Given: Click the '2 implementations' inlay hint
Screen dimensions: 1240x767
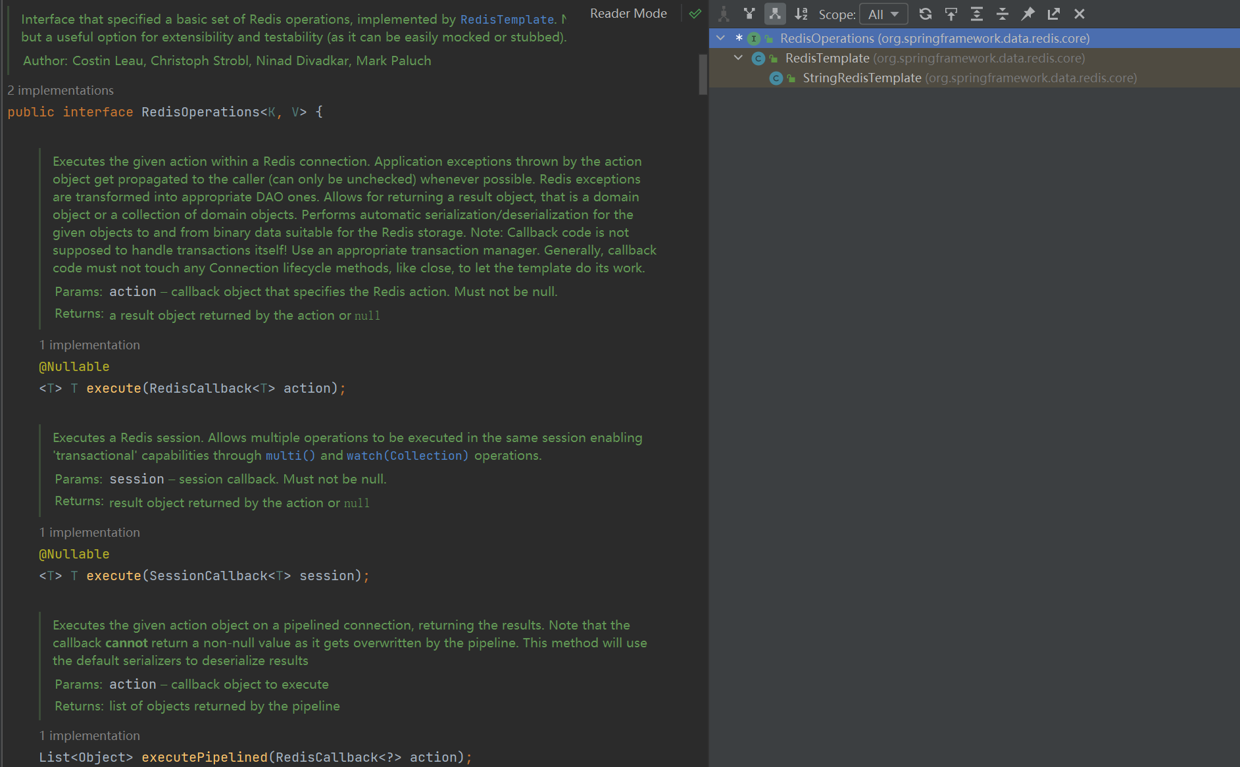Looking at the screenshot, I should 61,90.
